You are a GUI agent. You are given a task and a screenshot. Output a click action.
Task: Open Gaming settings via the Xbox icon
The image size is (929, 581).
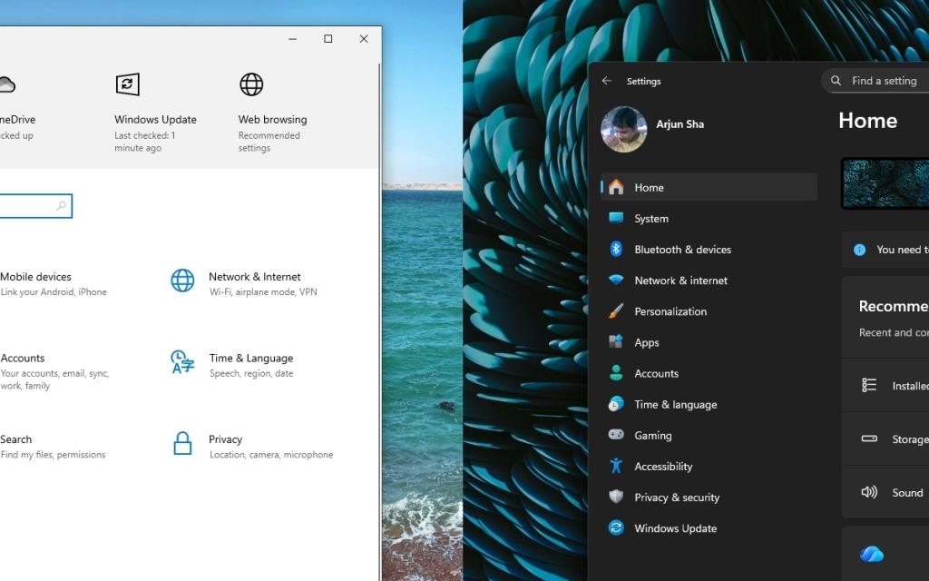(616, 435)
